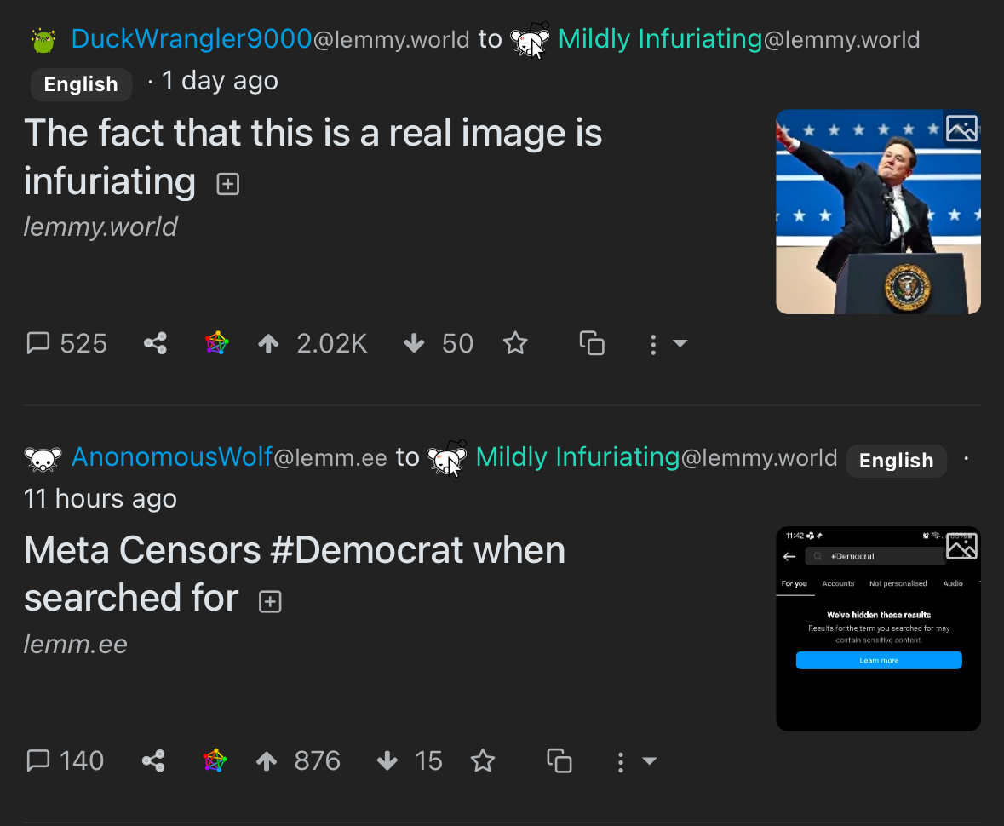This screenshot has width=1004, height=826.
Task: Cross-post the first post using copy icon
Action: pos(592,343)
